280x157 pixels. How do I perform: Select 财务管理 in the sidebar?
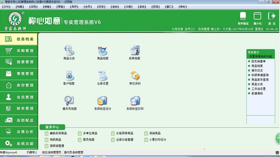coord(19,108)
